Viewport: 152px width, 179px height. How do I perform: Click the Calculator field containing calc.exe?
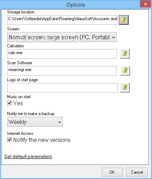(x=62, y=54)
